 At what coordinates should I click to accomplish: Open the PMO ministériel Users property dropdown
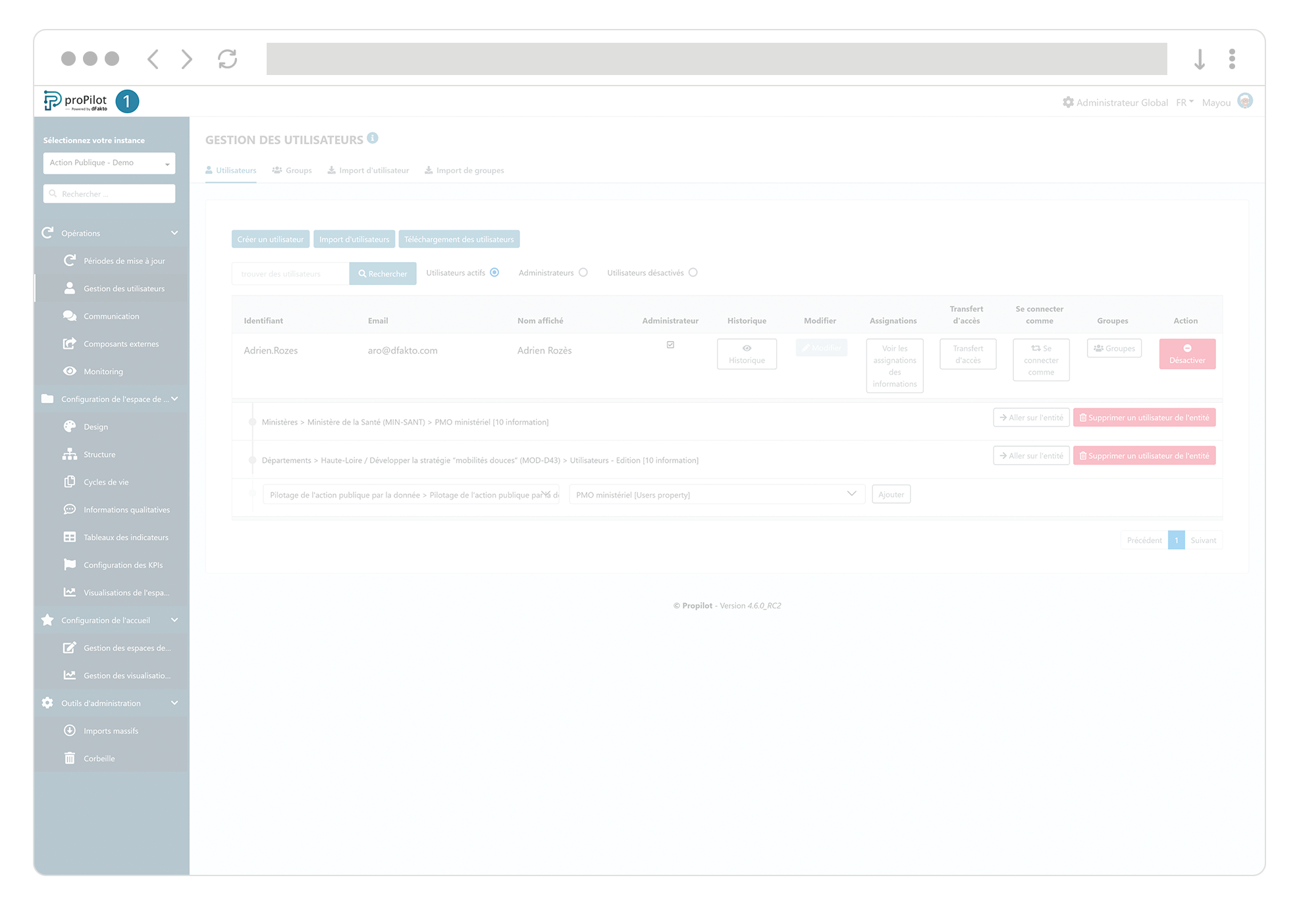[716, 494]
